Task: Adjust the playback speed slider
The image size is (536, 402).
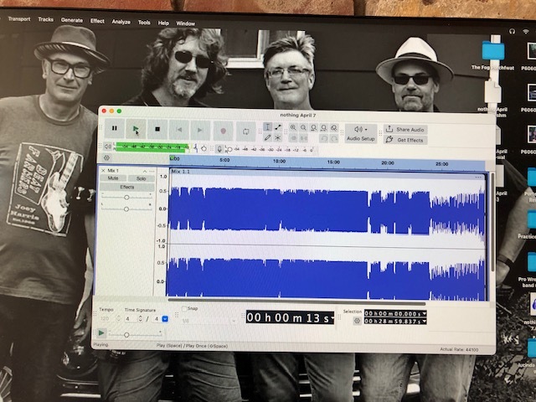Action: point(126,335)
